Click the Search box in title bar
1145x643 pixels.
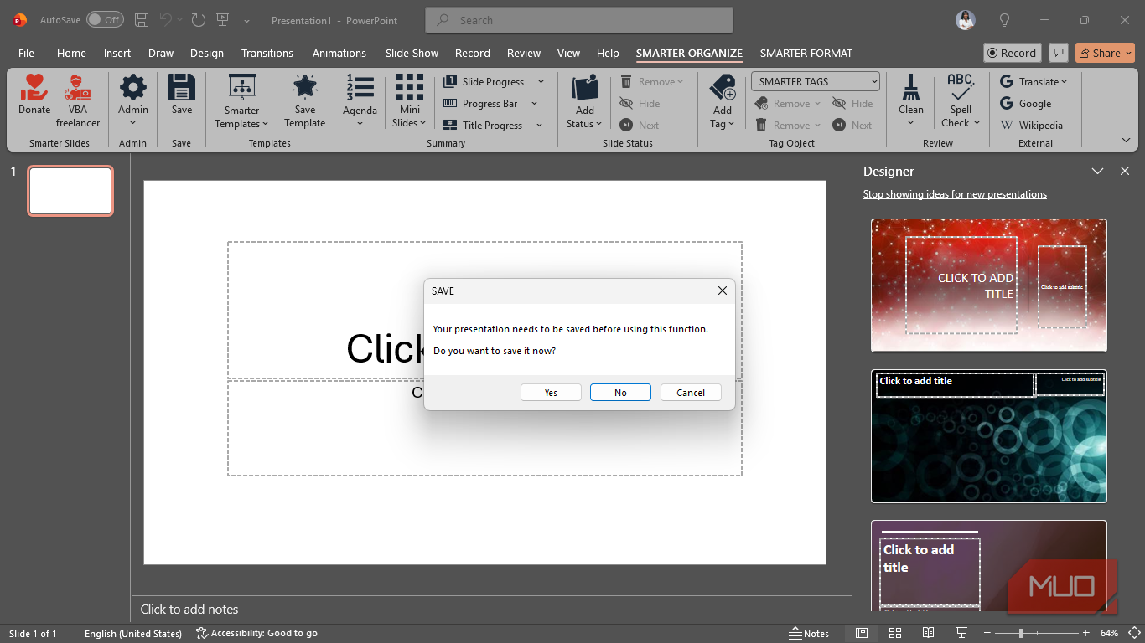[579, 20]
